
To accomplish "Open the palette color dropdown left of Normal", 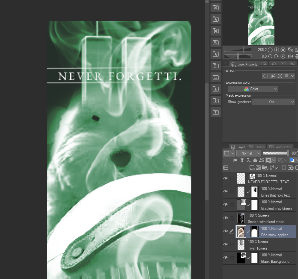I will coord(229,153).
